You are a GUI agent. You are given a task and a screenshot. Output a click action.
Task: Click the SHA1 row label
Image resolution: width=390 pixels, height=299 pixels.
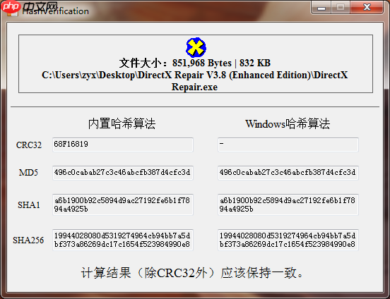point(29,205)
